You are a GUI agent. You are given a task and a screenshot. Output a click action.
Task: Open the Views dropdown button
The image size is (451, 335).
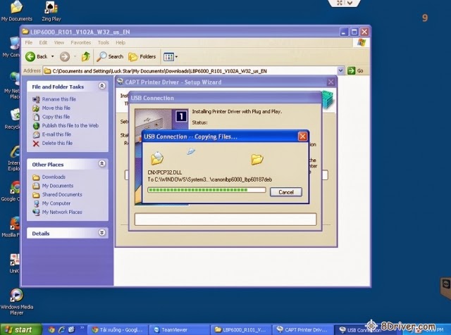click(171, 57)
